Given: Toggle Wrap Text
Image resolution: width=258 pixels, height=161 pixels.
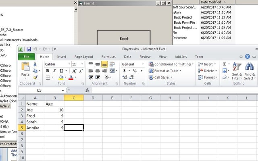Looking at the screenshot, I should pyautogui.click(x=112, y=64).
